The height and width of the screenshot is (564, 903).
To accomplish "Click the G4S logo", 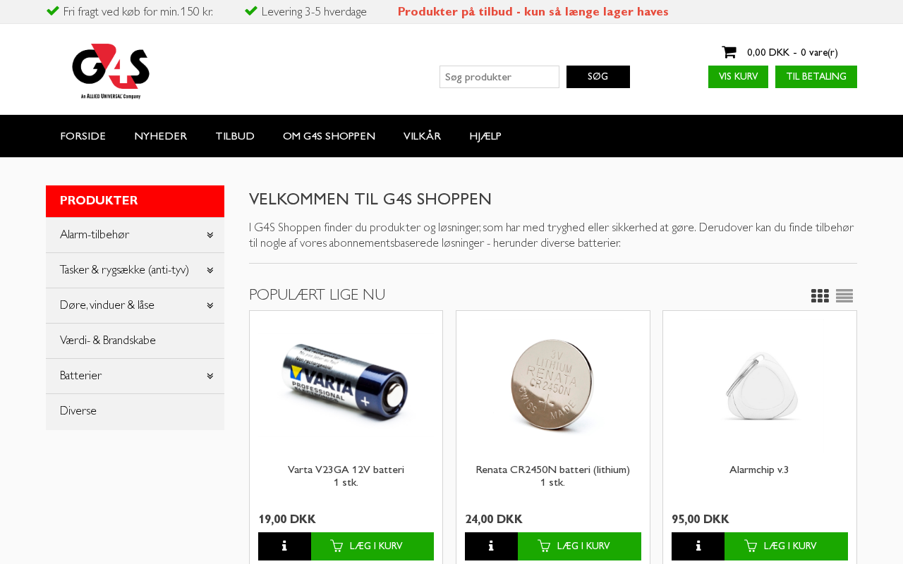I will coord(111,71).
